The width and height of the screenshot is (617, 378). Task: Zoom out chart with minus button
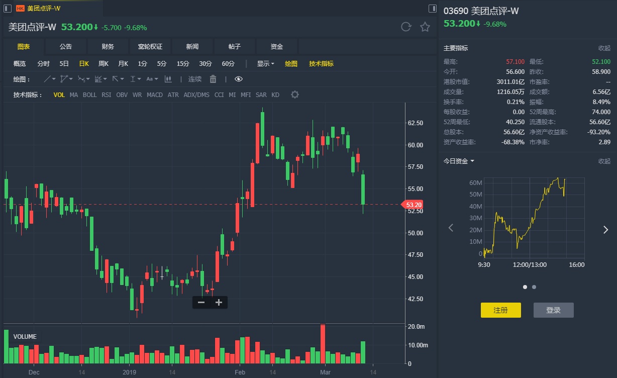[201, 302]
